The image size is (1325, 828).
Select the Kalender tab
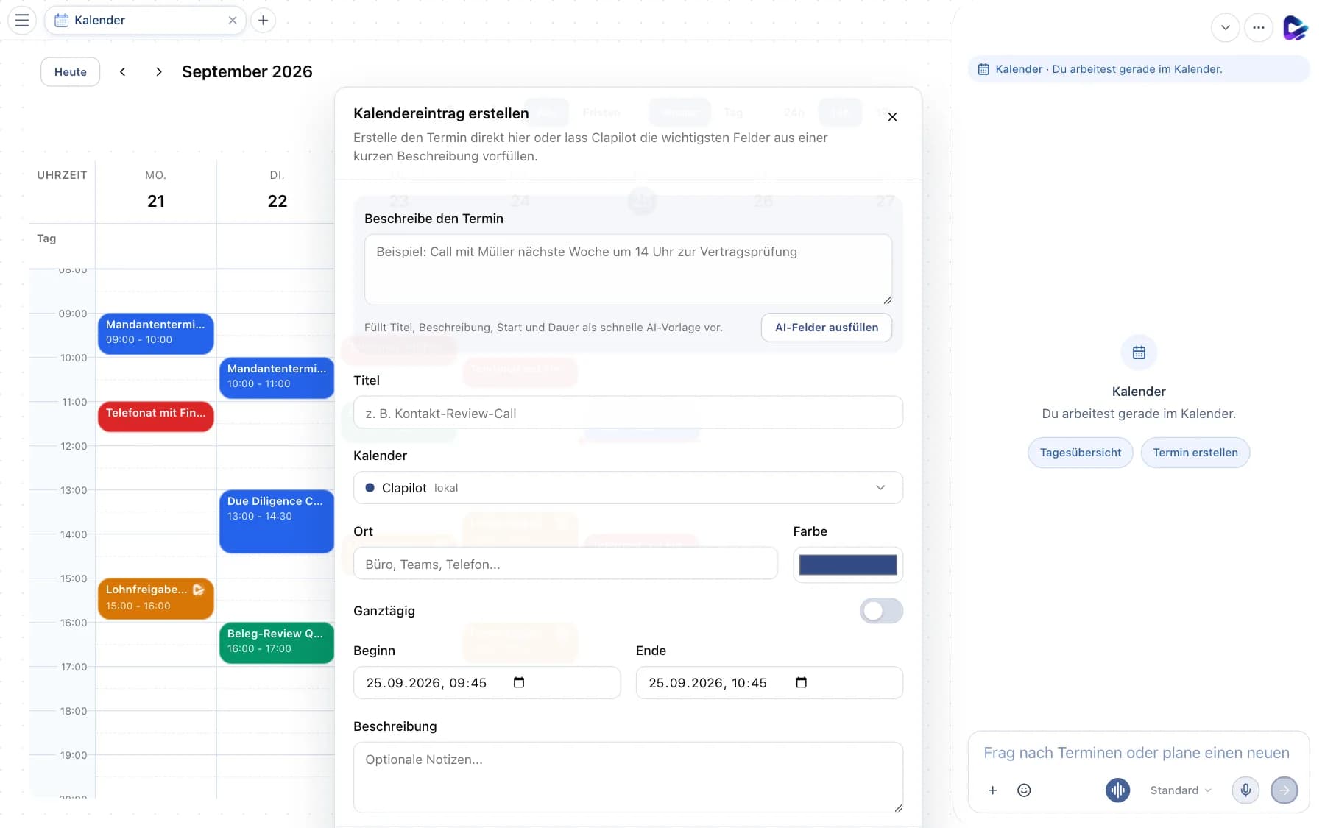145,20
